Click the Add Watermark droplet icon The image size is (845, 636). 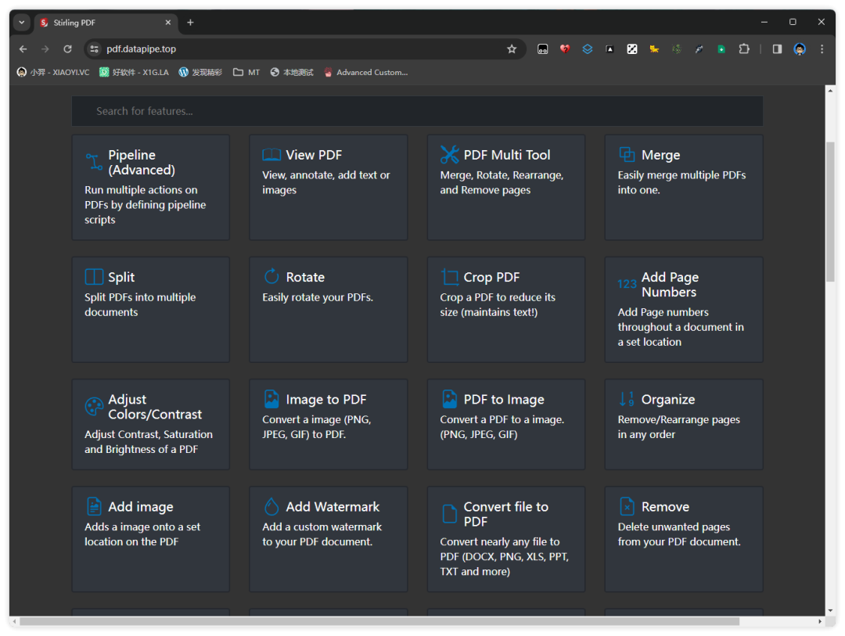[x=271, y=506]
